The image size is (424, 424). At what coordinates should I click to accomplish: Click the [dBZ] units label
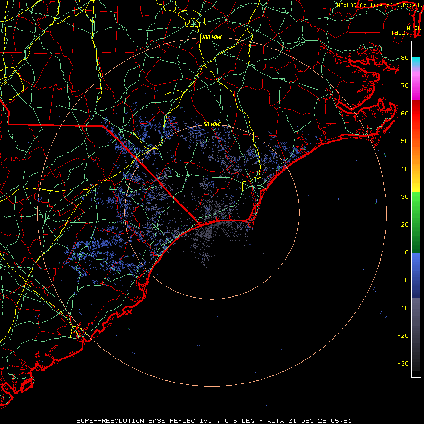(400, 33)
